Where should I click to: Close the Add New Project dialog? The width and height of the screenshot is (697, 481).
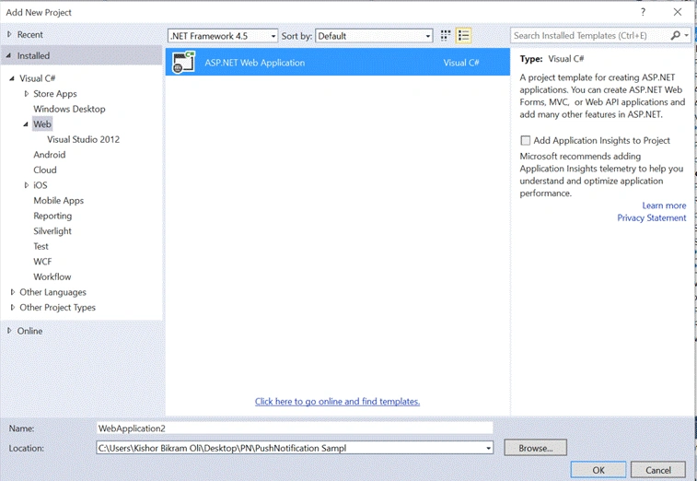[678, 12]
